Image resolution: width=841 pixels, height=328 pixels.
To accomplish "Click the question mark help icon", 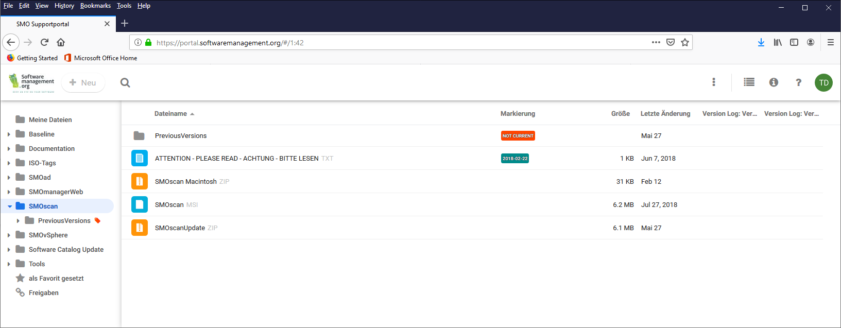I will click(798, 82).
